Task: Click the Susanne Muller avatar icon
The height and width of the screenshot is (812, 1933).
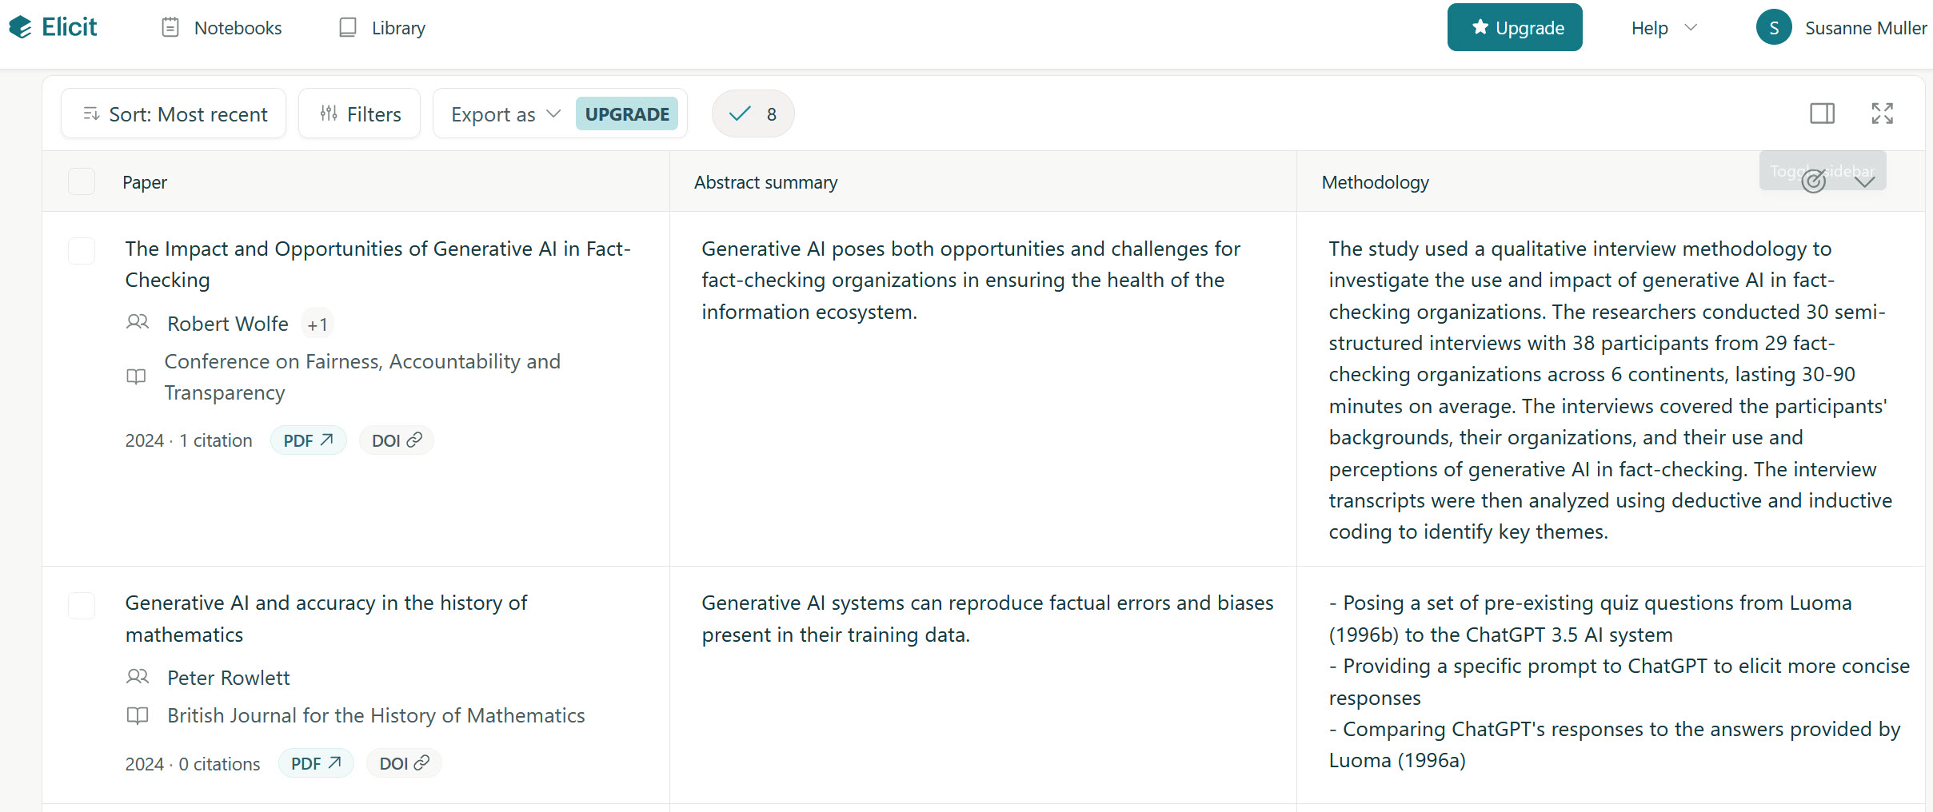Action: (x=1773, y=28)
